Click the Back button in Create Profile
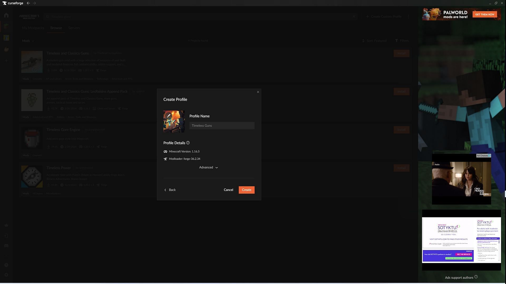506x284 pixels. click(x=170, y=190)
